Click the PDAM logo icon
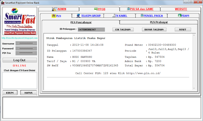The image size is (203, 121). [x=180, y=15]
